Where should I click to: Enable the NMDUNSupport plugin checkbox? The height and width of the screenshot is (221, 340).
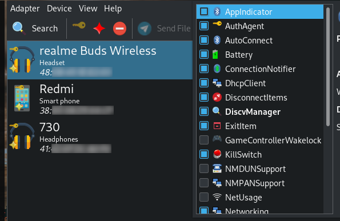(x=204, y=168)
